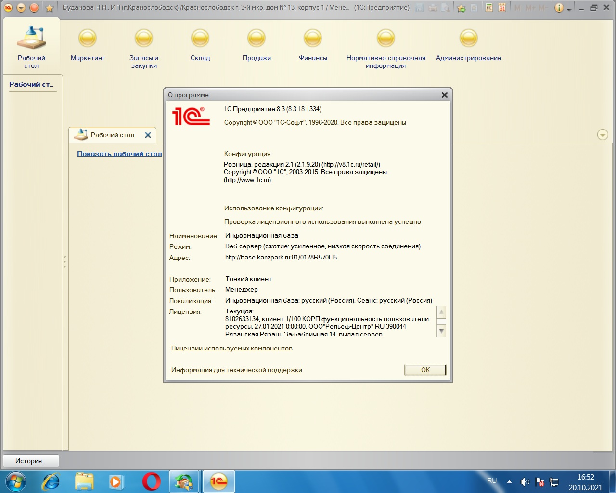Click the license text scroll up arrow
Screen dimensions: 616x493
pyautogui.click(x=441, y=312)
